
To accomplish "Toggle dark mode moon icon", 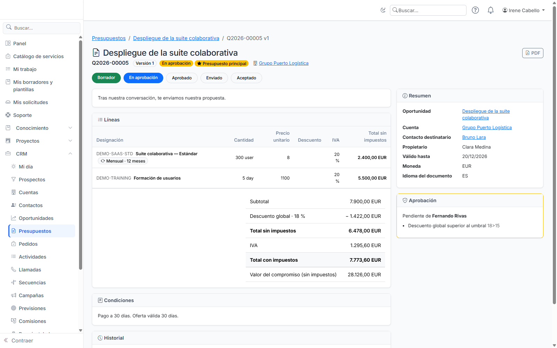I will [383, 10].
